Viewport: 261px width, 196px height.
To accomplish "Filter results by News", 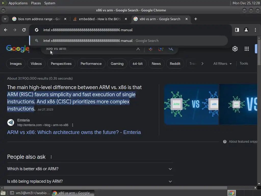I will coord(156,64).
